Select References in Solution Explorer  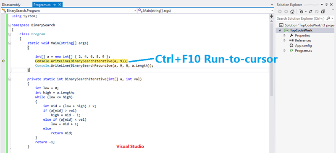tap(303, 40)
